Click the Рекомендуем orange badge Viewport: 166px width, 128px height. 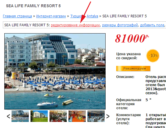tap(133, 68)
